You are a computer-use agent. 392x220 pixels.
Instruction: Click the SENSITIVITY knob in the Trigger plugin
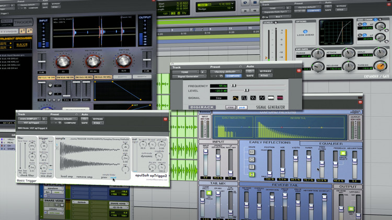(x=63, y=62)
